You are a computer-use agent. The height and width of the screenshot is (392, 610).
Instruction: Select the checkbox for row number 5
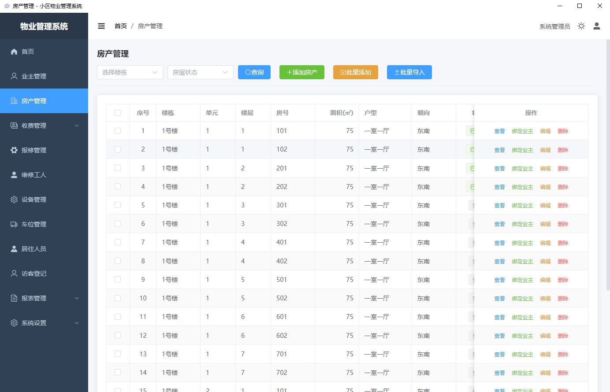click(118, 205)
